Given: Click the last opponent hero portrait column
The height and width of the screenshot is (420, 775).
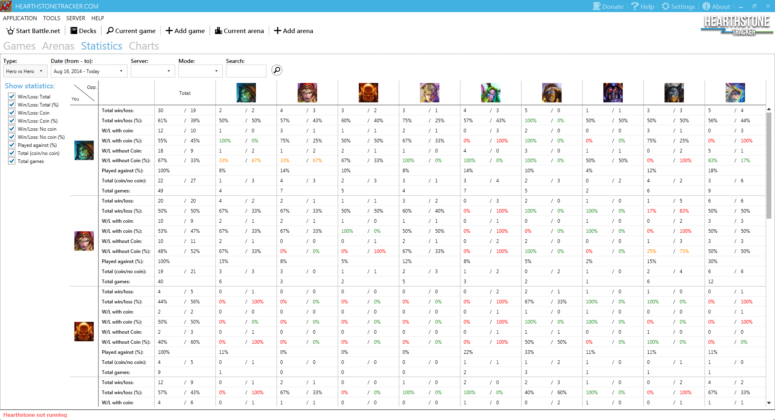Looking at the screenshot, I should 735,93.
